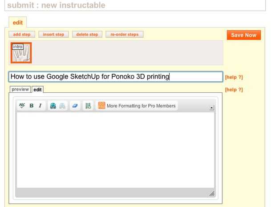Click the orange Go Pro icon
The width and height of the screenshot is (276, 207).
tap(101, 106)
